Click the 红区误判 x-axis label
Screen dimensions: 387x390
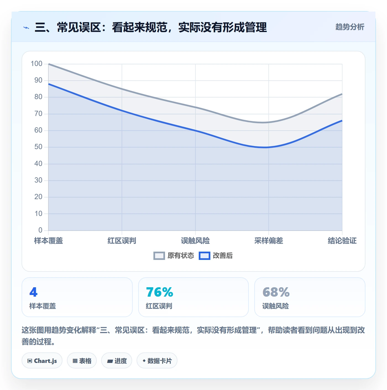(x=122, y=241)
